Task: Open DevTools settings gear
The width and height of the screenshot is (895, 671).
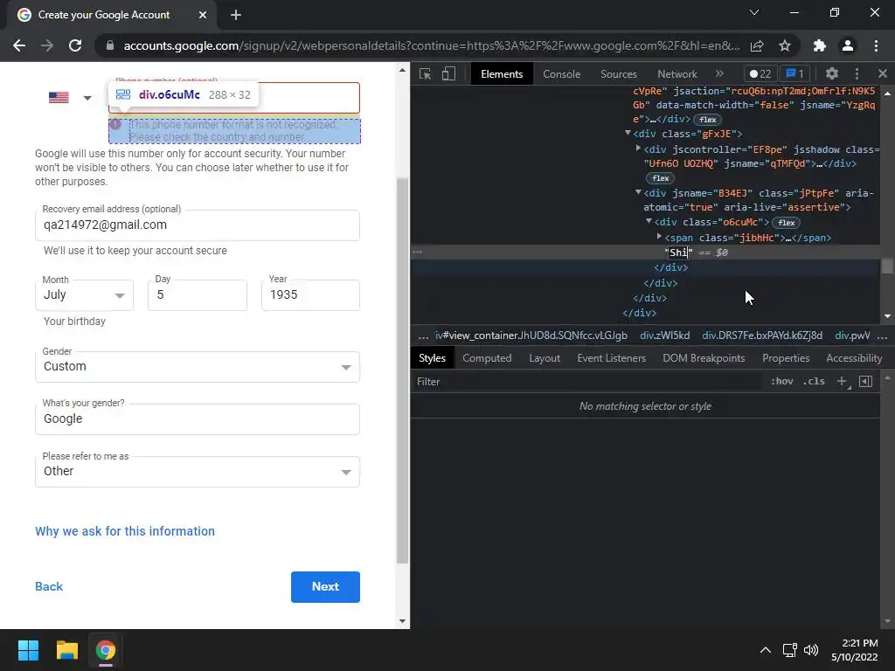Action: (x=832, y=73)
